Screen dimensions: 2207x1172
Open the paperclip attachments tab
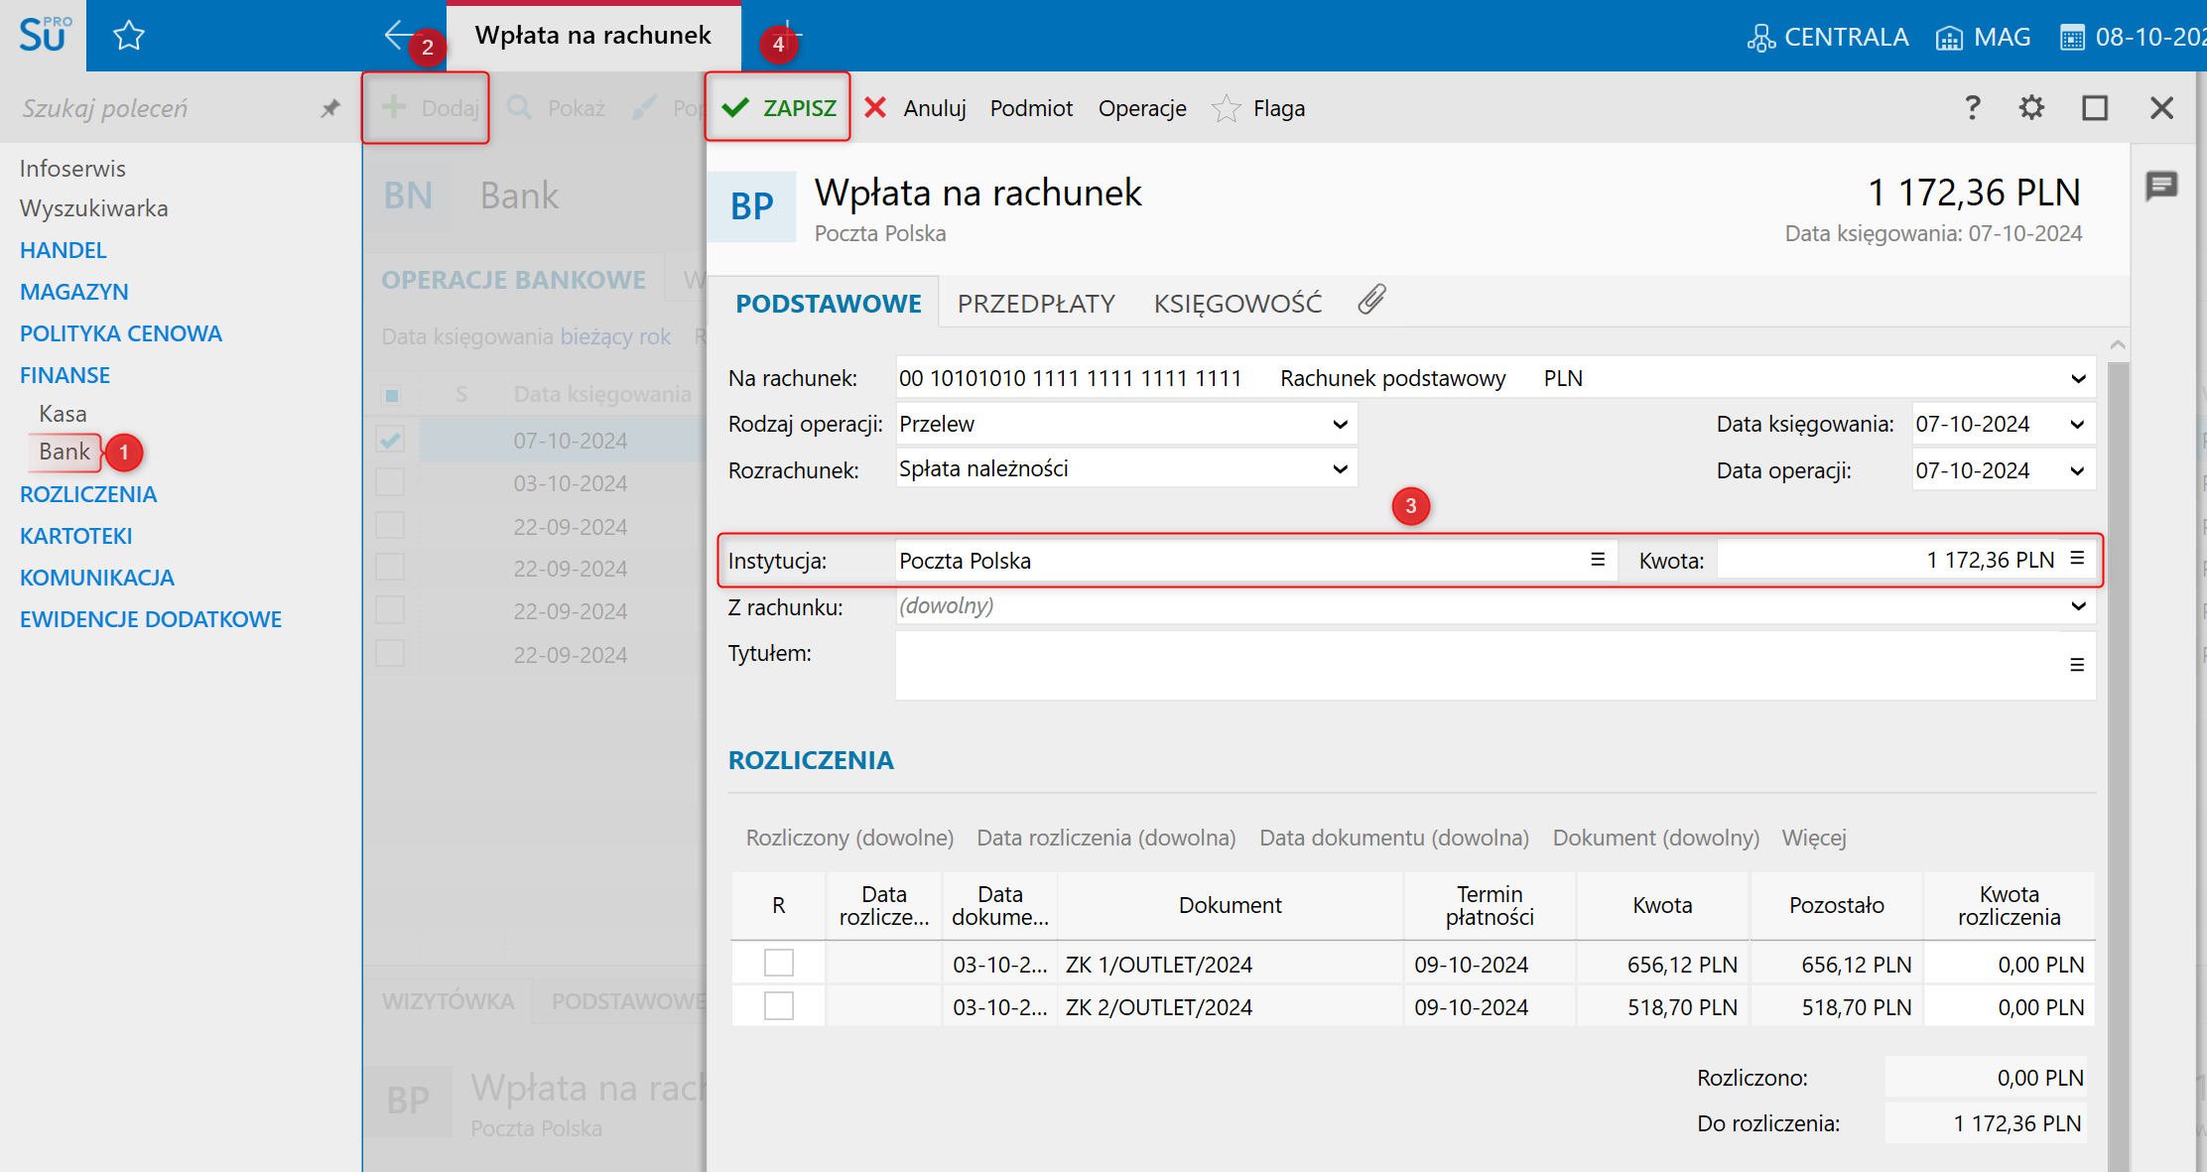point(1371,300)
